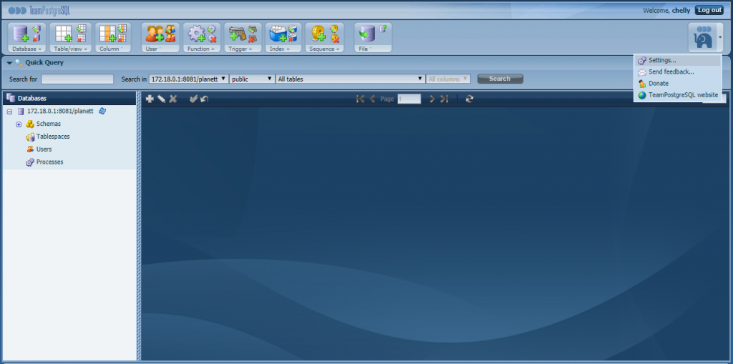Go to next page of results
The height and width of the screenshot is (364, 733).
click(432, 99)
